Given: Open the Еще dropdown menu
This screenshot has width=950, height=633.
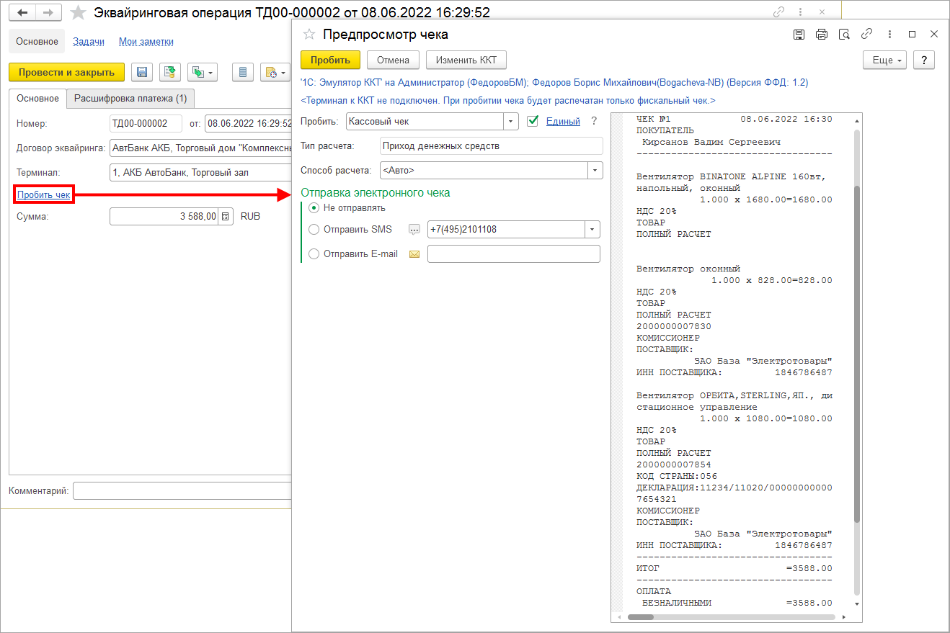Looking at the screenshot, I should click(884, 60).
